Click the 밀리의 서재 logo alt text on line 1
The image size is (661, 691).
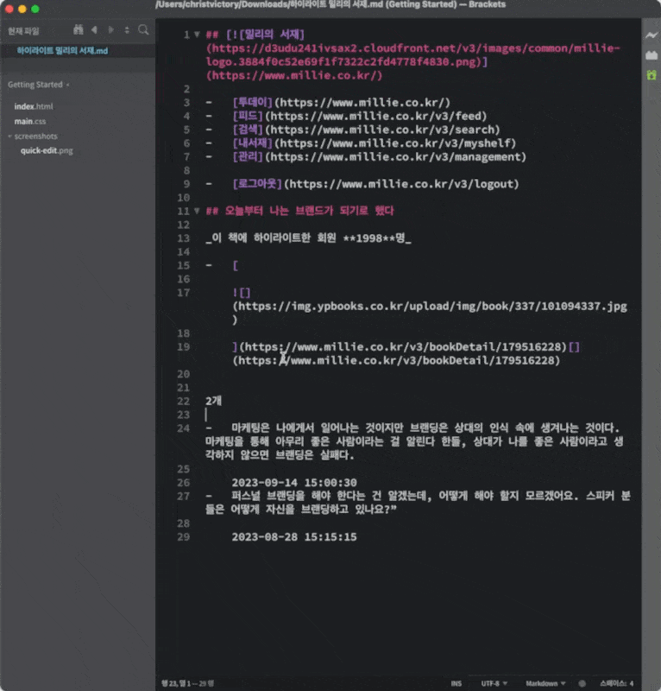click(x=271, y=35)
